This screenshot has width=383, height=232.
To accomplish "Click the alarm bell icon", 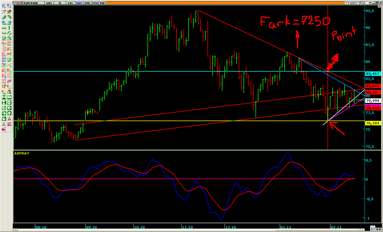I will pos(9,92).
